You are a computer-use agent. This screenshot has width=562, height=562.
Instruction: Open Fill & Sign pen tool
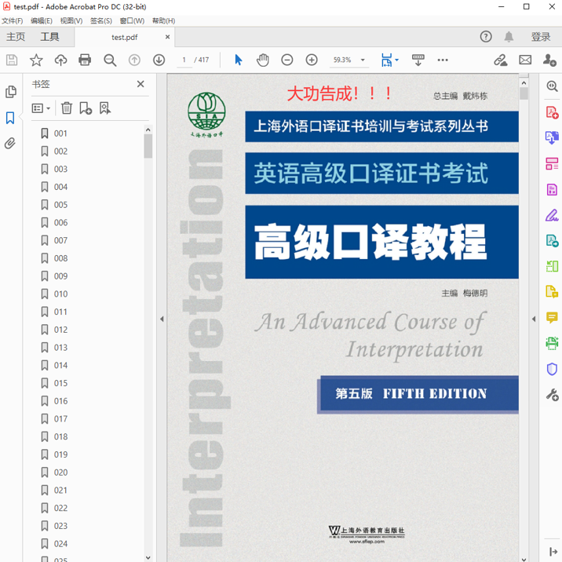point(552,215)
